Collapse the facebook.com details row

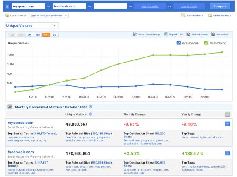click(x=228, y=153)
